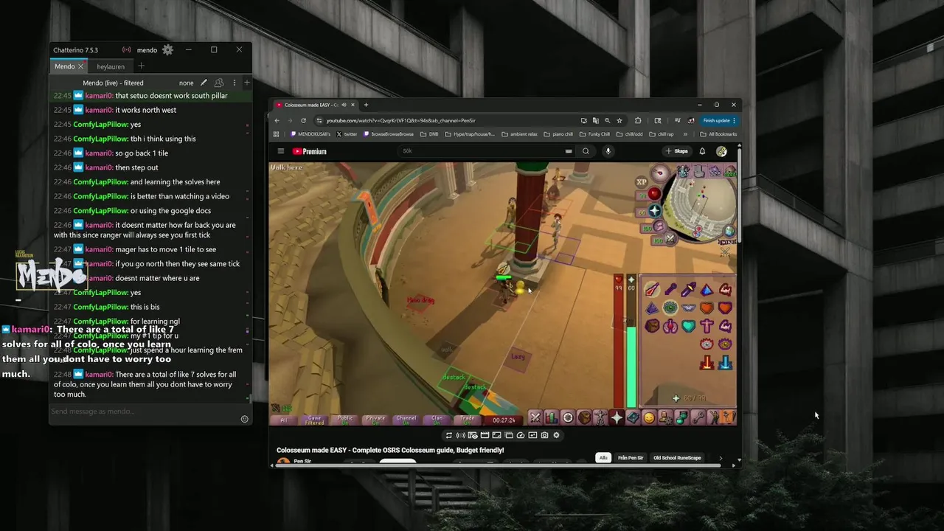
Task: Click the Finish update button
Action: tap(718, 120)
